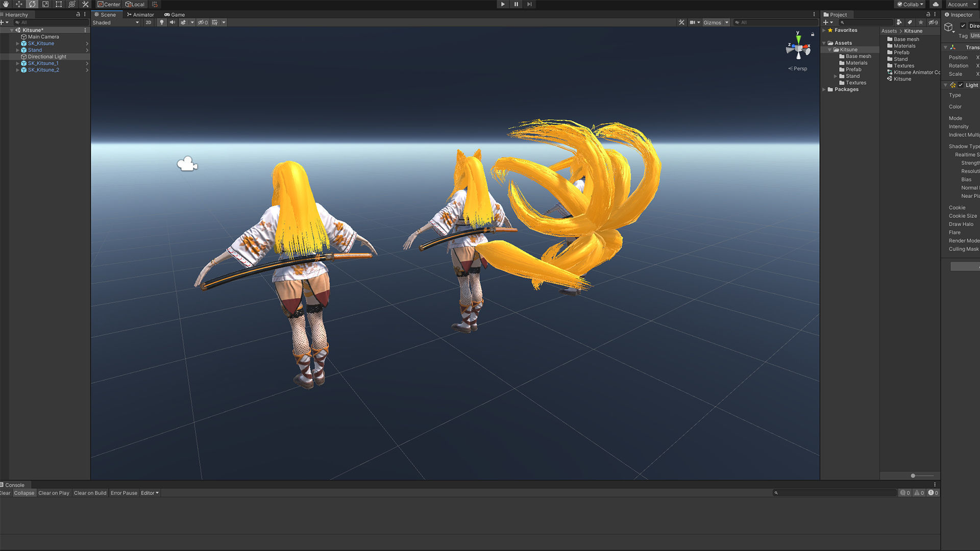This screenshot has width=980, height=551.
Task: Toggle the orientation gizmo lock
Action: click(813, 34)
